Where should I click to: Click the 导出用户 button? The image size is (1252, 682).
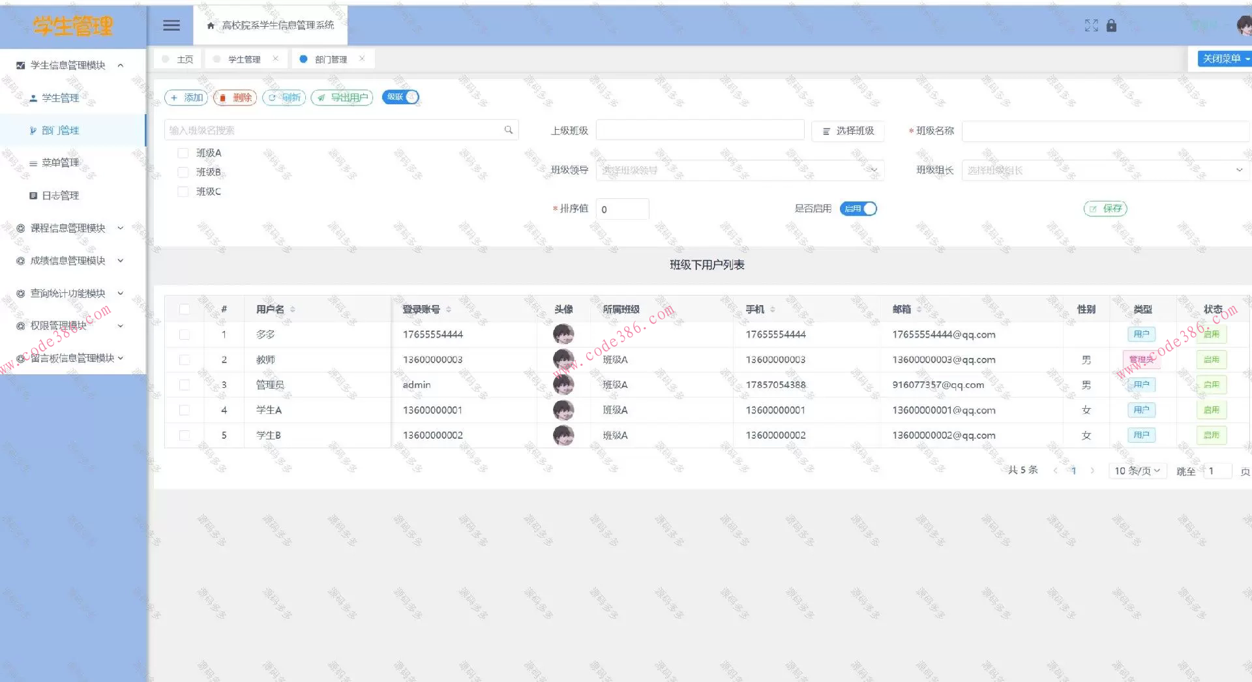342,98
